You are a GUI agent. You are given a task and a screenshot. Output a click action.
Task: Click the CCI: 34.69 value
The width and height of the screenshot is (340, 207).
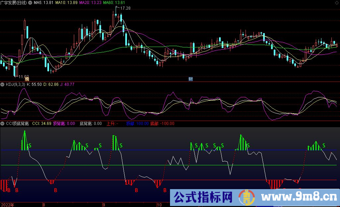pyautogui.click(x=42, y=124)
